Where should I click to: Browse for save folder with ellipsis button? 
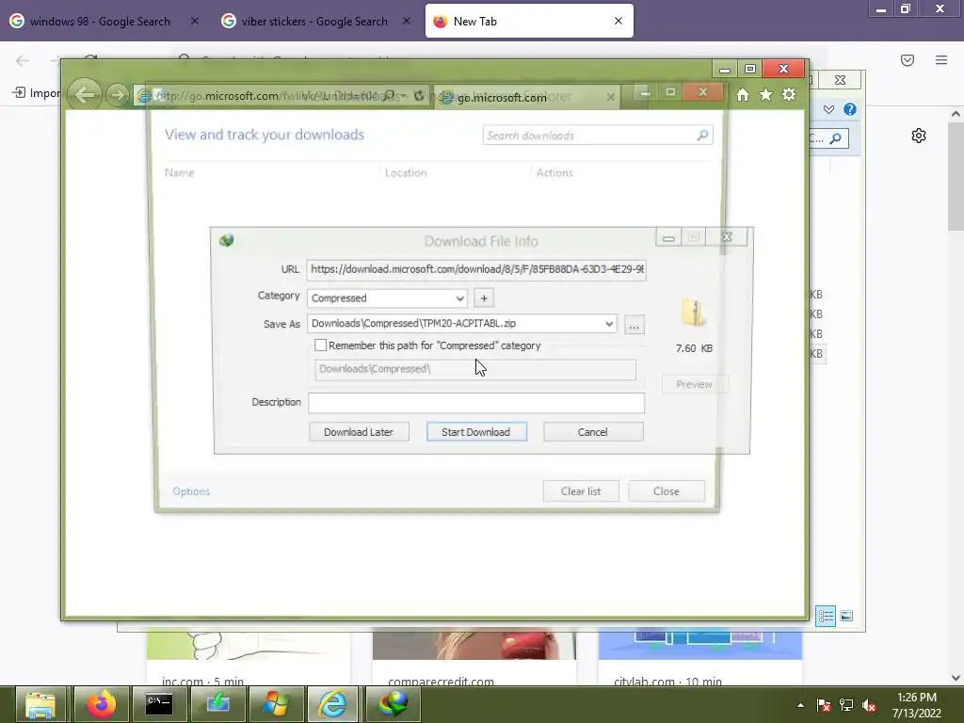tap(634, 324)
